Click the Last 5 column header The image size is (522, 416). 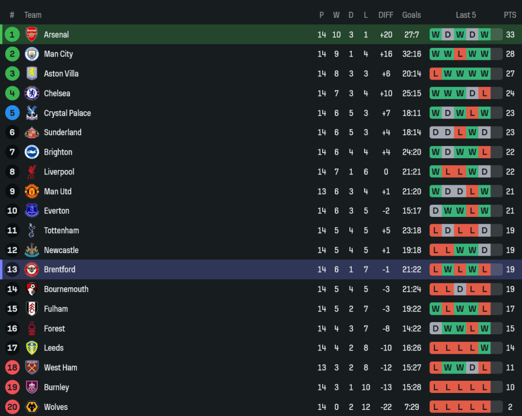(466, 15)
